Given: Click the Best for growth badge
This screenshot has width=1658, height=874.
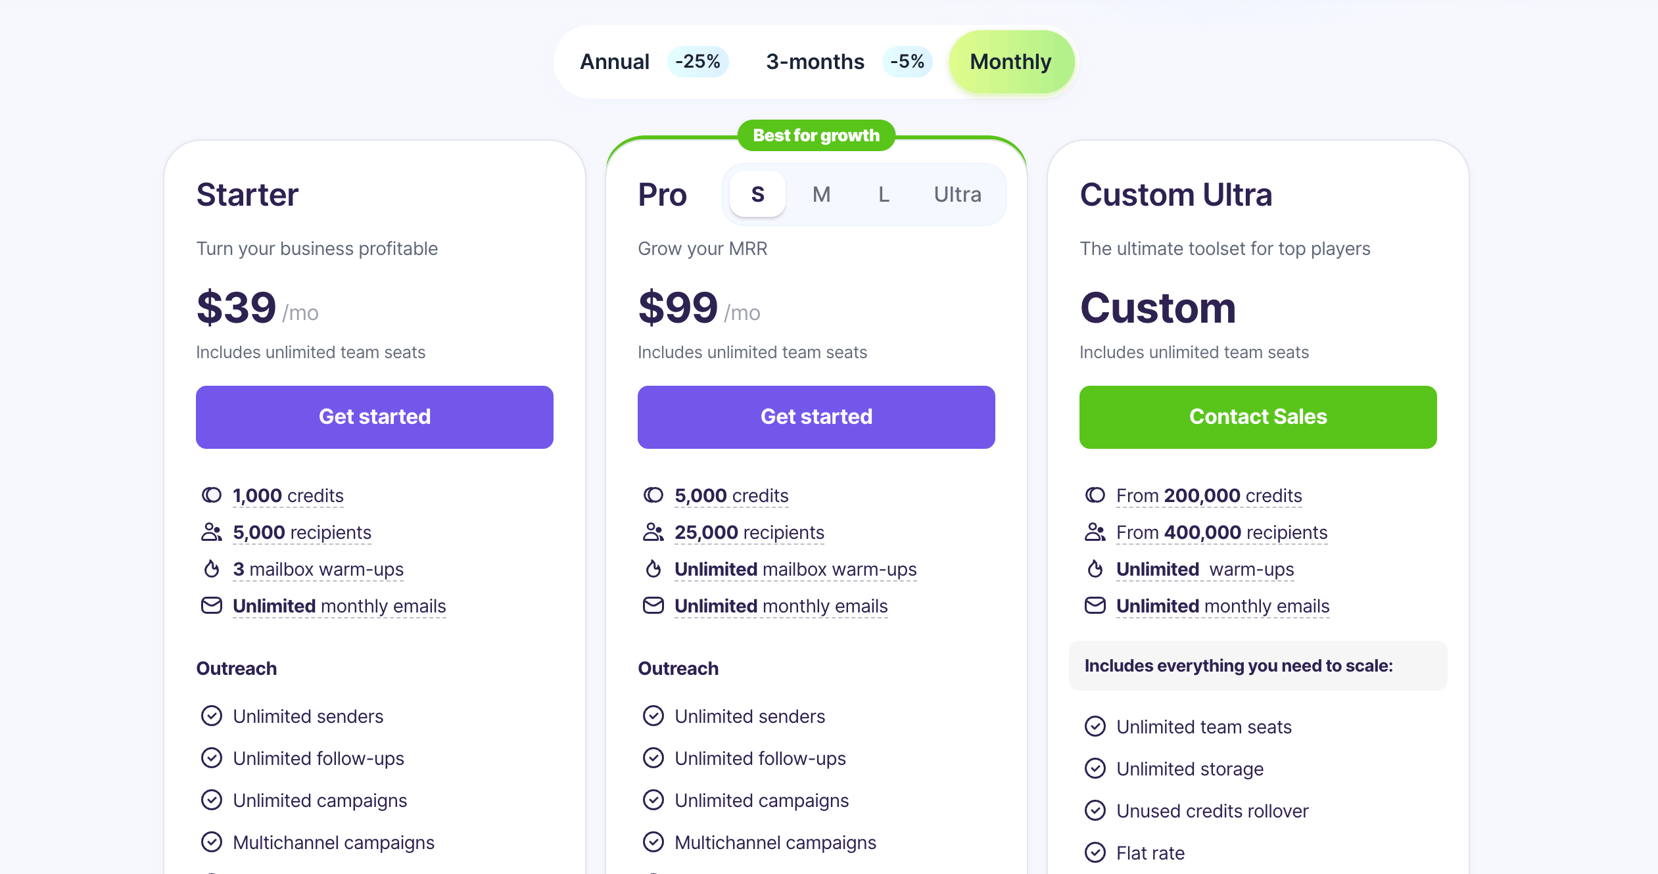Looking at the screenshot, I should 816,135.
